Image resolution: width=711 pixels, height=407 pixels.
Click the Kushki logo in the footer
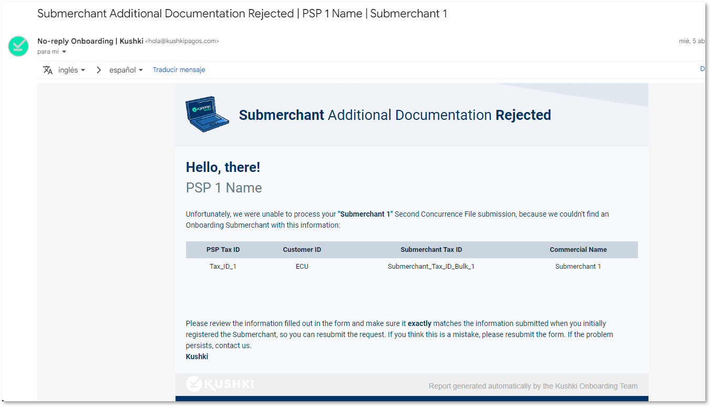(x=220, y=384)
